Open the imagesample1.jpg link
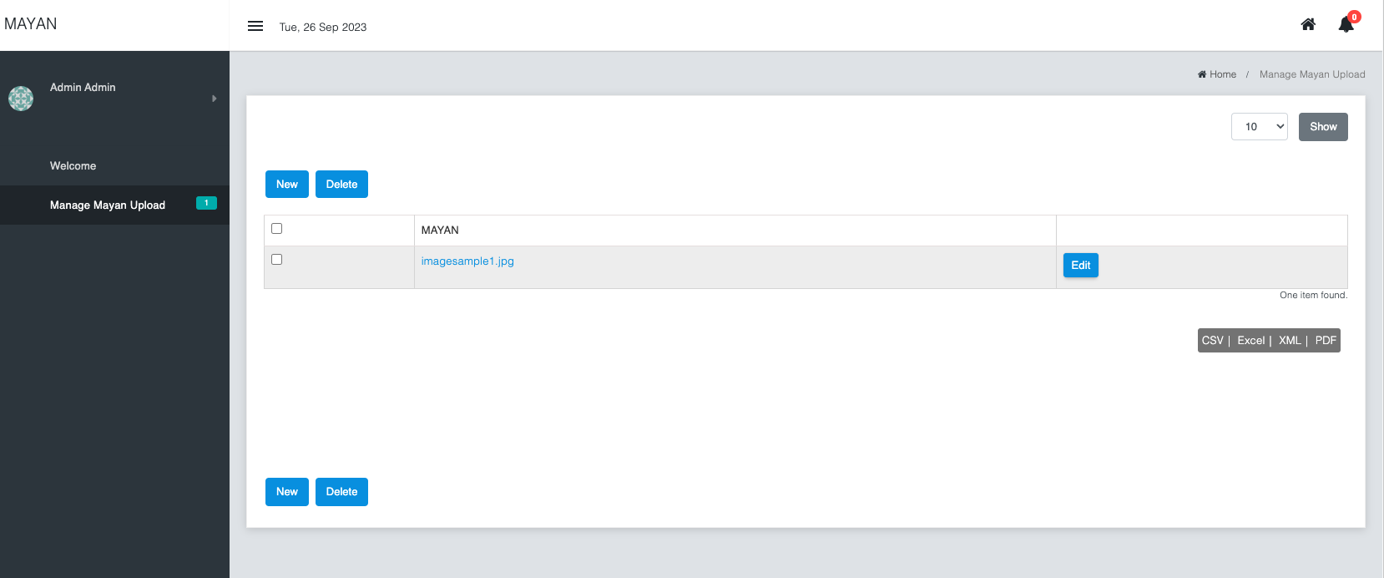This screenshot has height=578, width=1384. 467,261
